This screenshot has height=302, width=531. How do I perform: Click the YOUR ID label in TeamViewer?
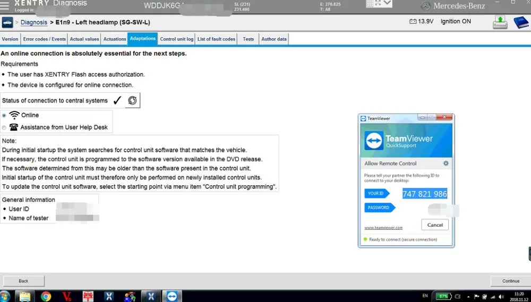click(376, 193)
